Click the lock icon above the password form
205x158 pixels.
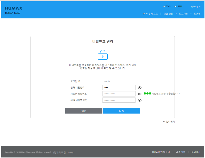point(102,55)
